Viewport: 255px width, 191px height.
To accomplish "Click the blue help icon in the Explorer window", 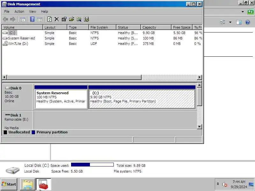I will pos(248,22).
